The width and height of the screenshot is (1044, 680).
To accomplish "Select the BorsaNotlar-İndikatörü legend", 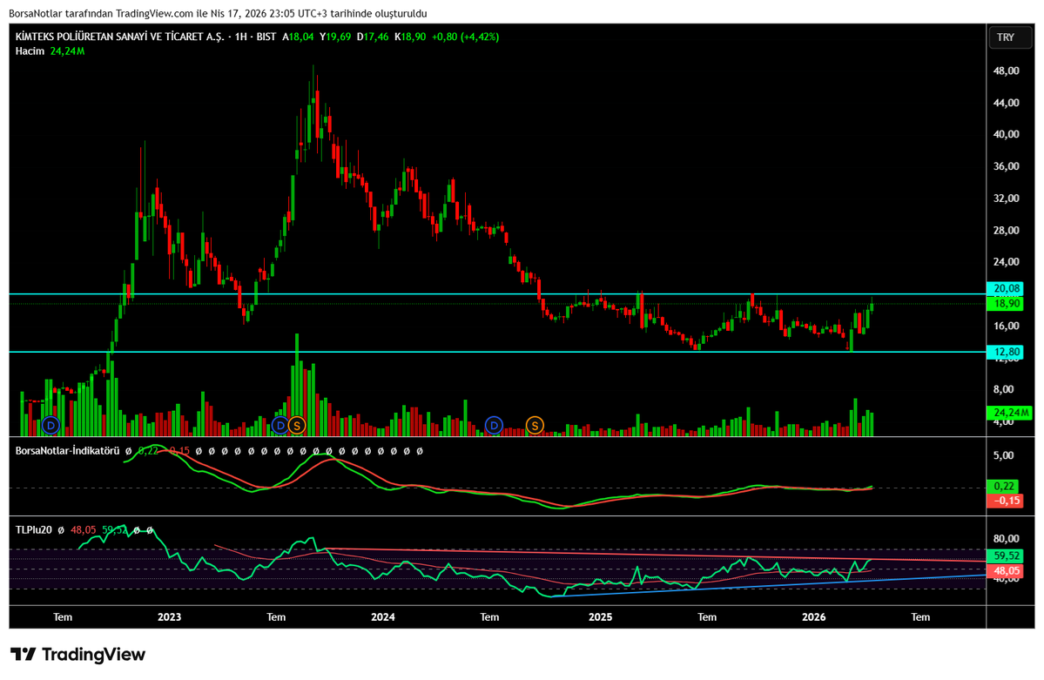I will 67,451.
